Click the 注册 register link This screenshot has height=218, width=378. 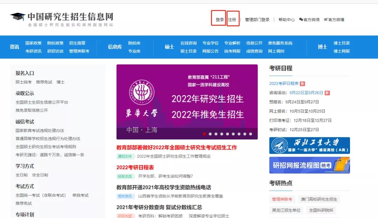point(232,20)
